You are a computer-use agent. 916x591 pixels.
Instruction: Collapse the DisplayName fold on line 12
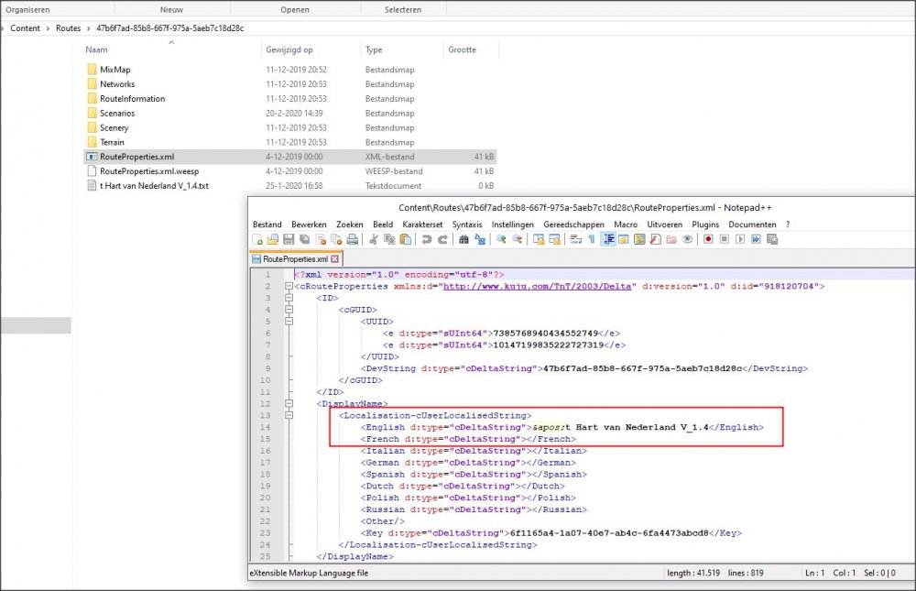pyautogui.click(x=289, y=403)
